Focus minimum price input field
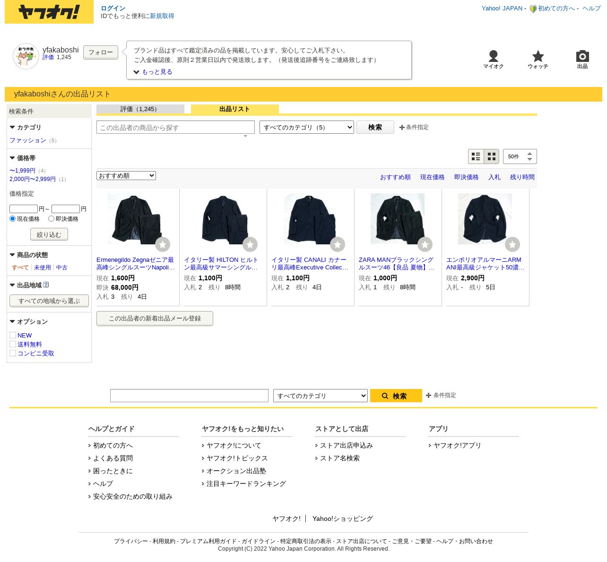This screenshot has height=562, width=607. click(x=24, y=209)
